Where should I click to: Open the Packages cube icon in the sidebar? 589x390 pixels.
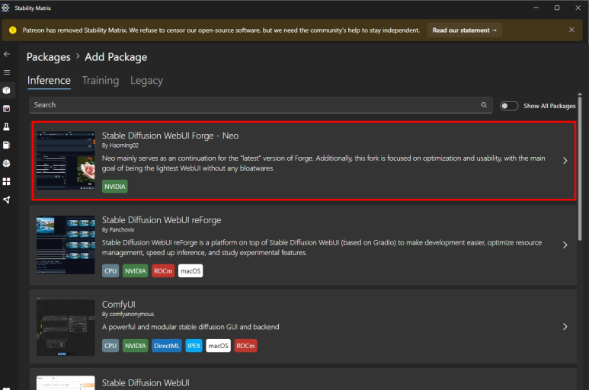point(7,91)
